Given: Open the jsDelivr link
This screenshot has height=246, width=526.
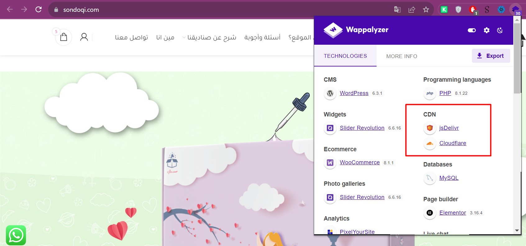Looking at the screenshot, I should click(449, 128).
